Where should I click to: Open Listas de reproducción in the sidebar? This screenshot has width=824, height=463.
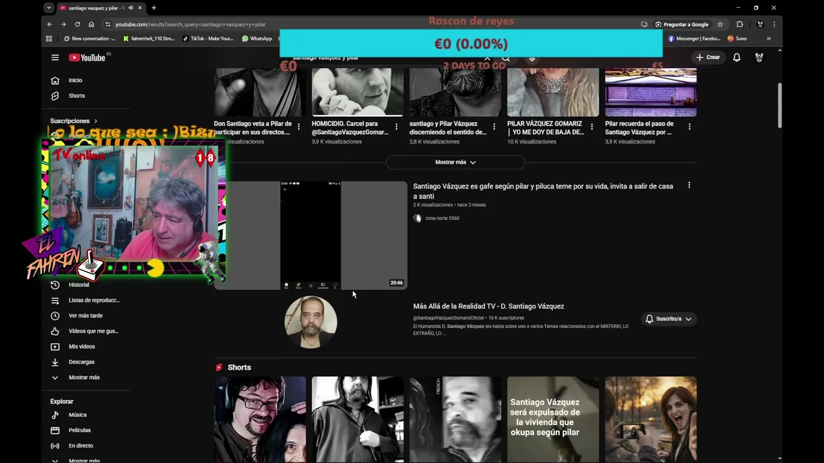click(x=94, y=300)
